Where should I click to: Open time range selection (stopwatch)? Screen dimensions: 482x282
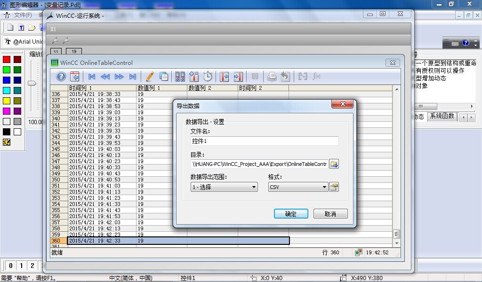(x=208, y=76)
